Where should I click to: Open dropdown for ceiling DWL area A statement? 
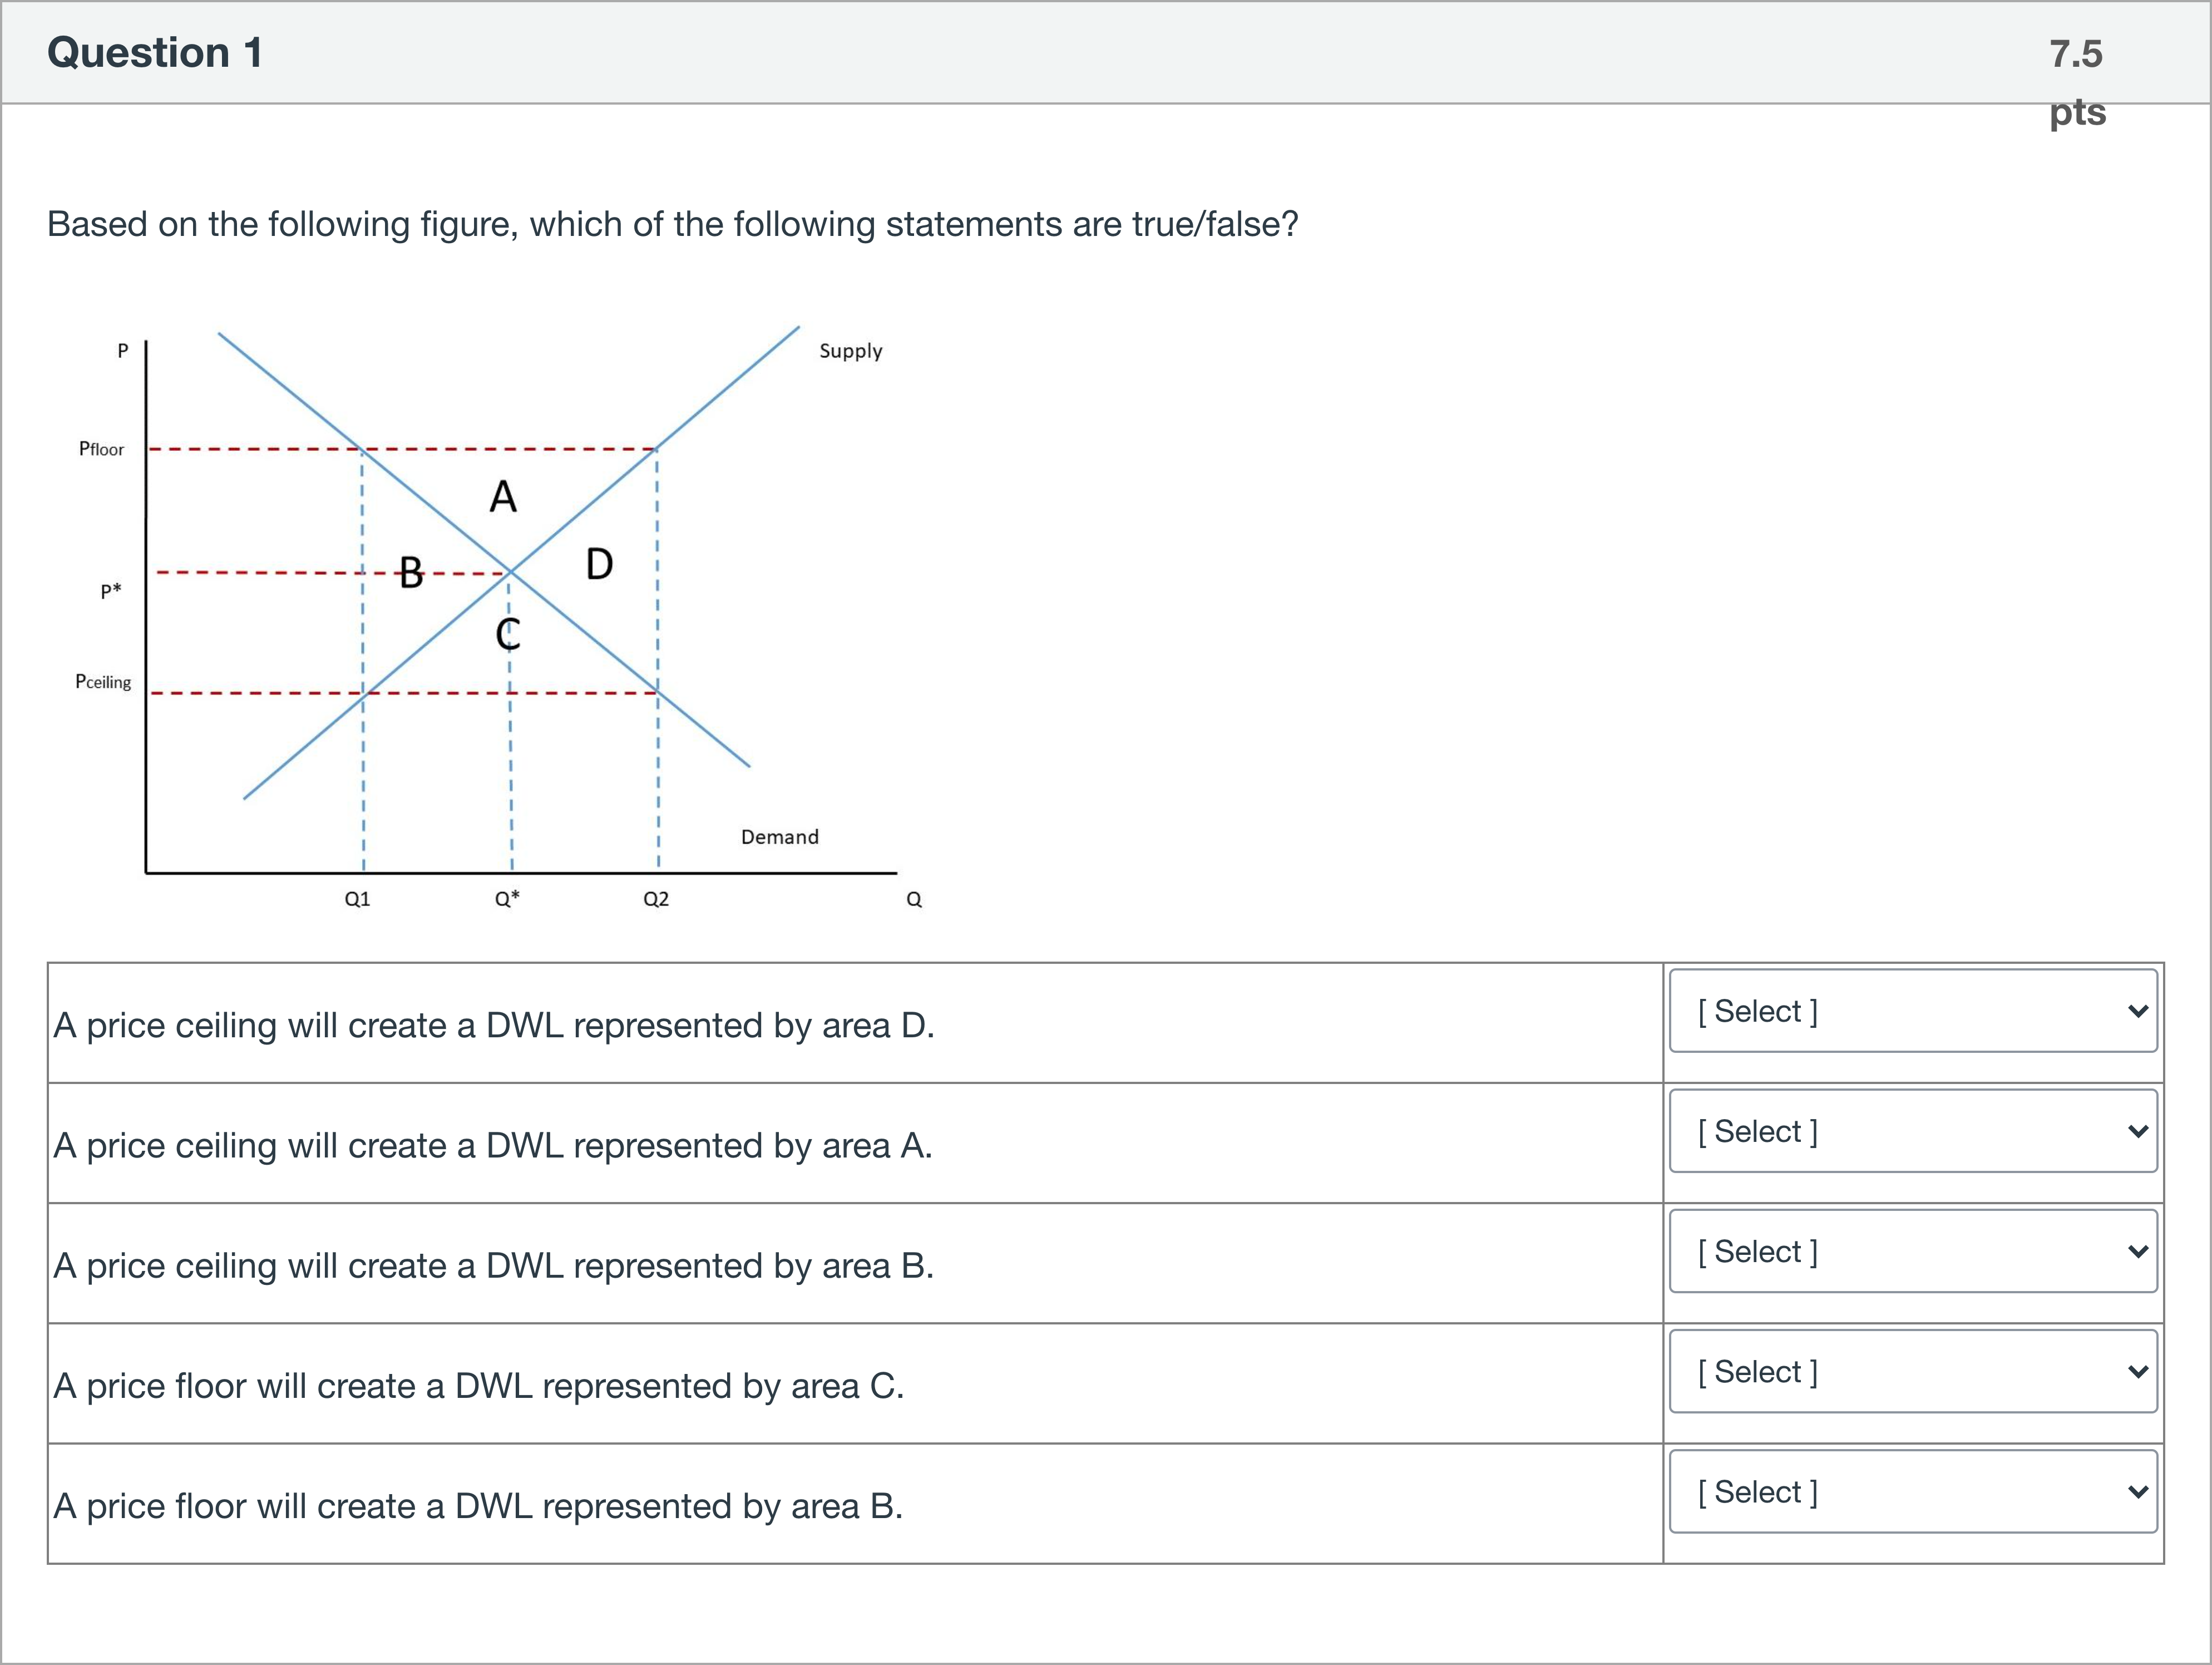pyautogui.click(x=1912, y=1131)
